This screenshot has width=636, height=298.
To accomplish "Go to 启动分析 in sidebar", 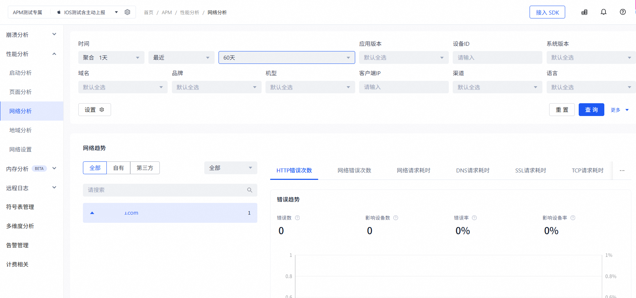I will point(32,73).
